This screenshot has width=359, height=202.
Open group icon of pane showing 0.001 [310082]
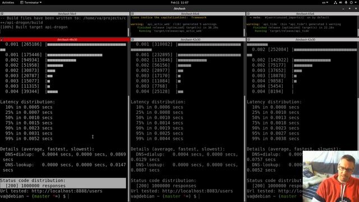[132, 40]
